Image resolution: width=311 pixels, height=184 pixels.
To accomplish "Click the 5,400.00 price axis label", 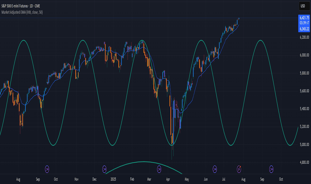I will click(304, 109).
